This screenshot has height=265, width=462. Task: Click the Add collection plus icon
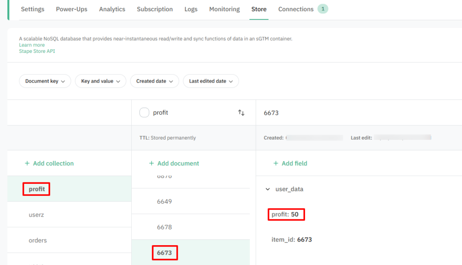click(27, 163)
